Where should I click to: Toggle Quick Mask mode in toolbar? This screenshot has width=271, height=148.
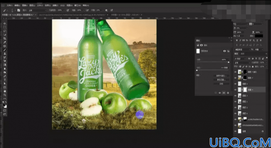point(5,111)
